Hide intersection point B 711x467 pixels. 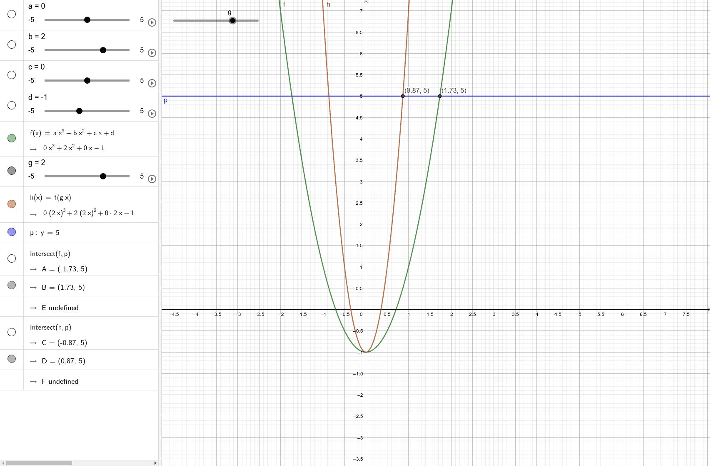coord(12,285)
